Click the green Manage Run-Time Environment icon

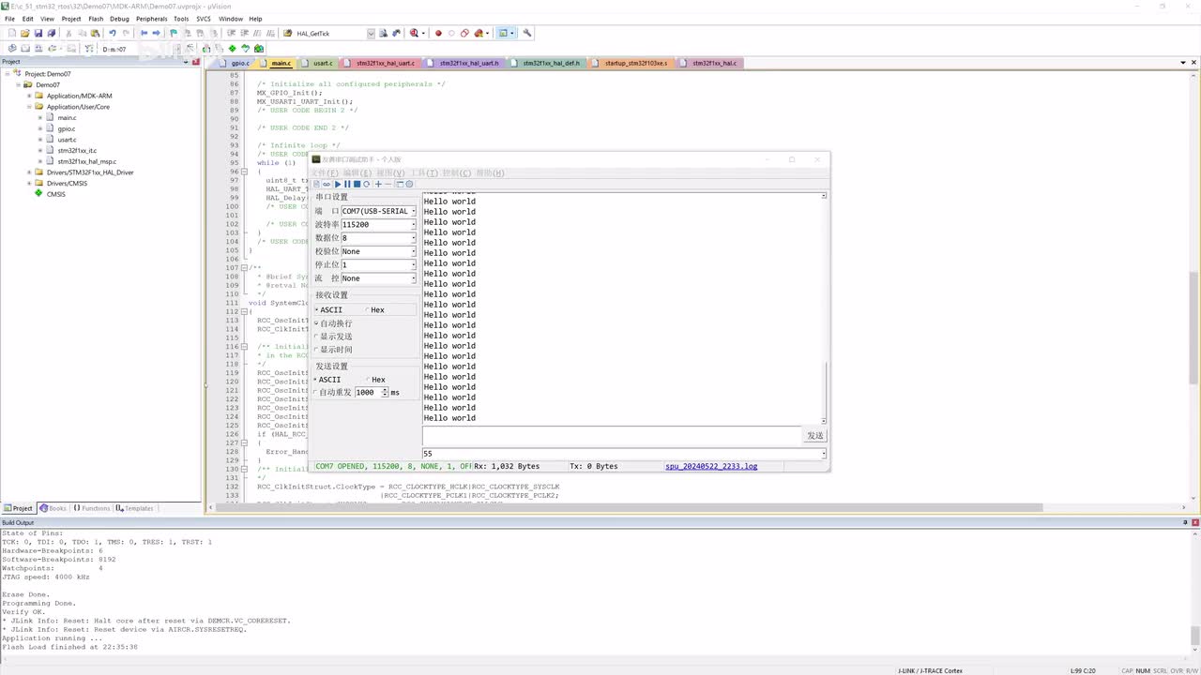[232, 48]
